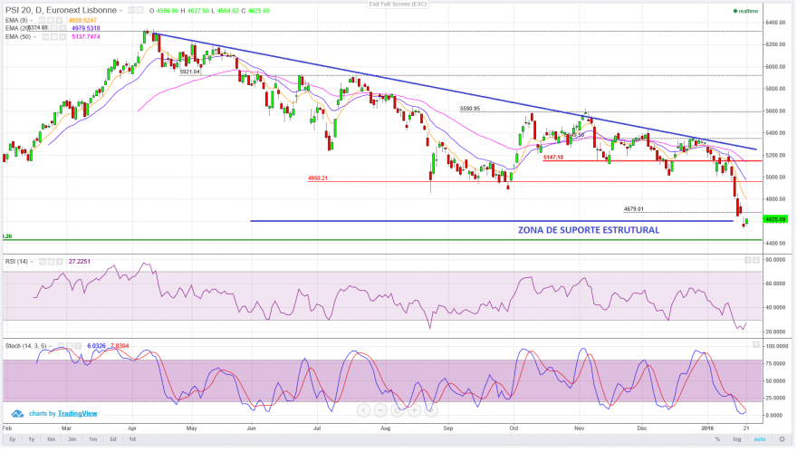Open RSI (14) settings gear icon
Screen dimensions: 797x452
pos(51,262)
